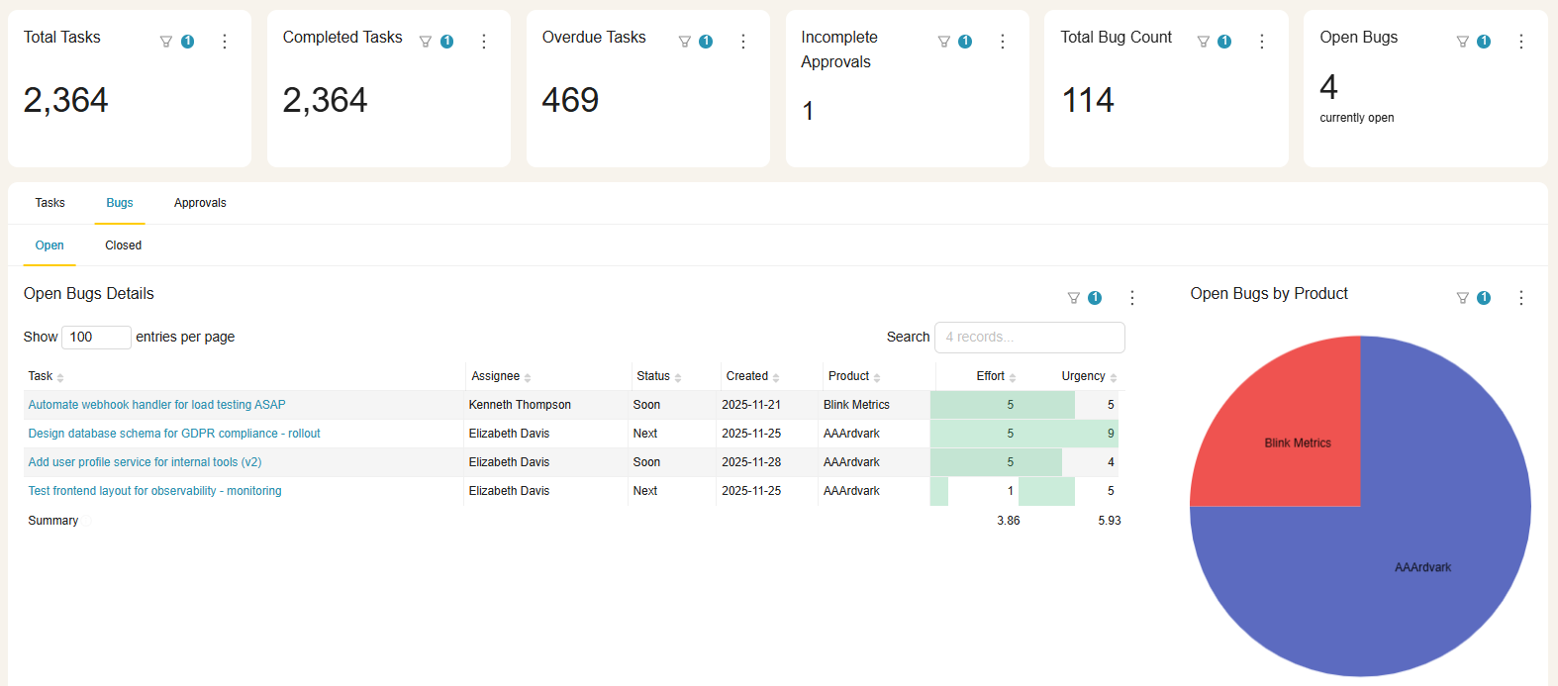
Task: Click filter icon on Overdue Tasks card
Action: [x=684, y=42]
